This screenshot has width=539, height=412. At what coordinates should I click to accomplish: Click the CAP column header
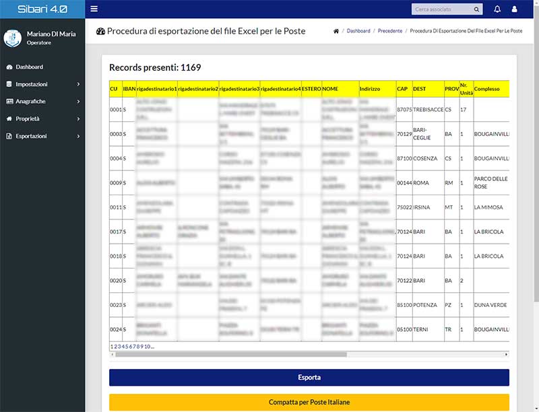coord(404,89)
